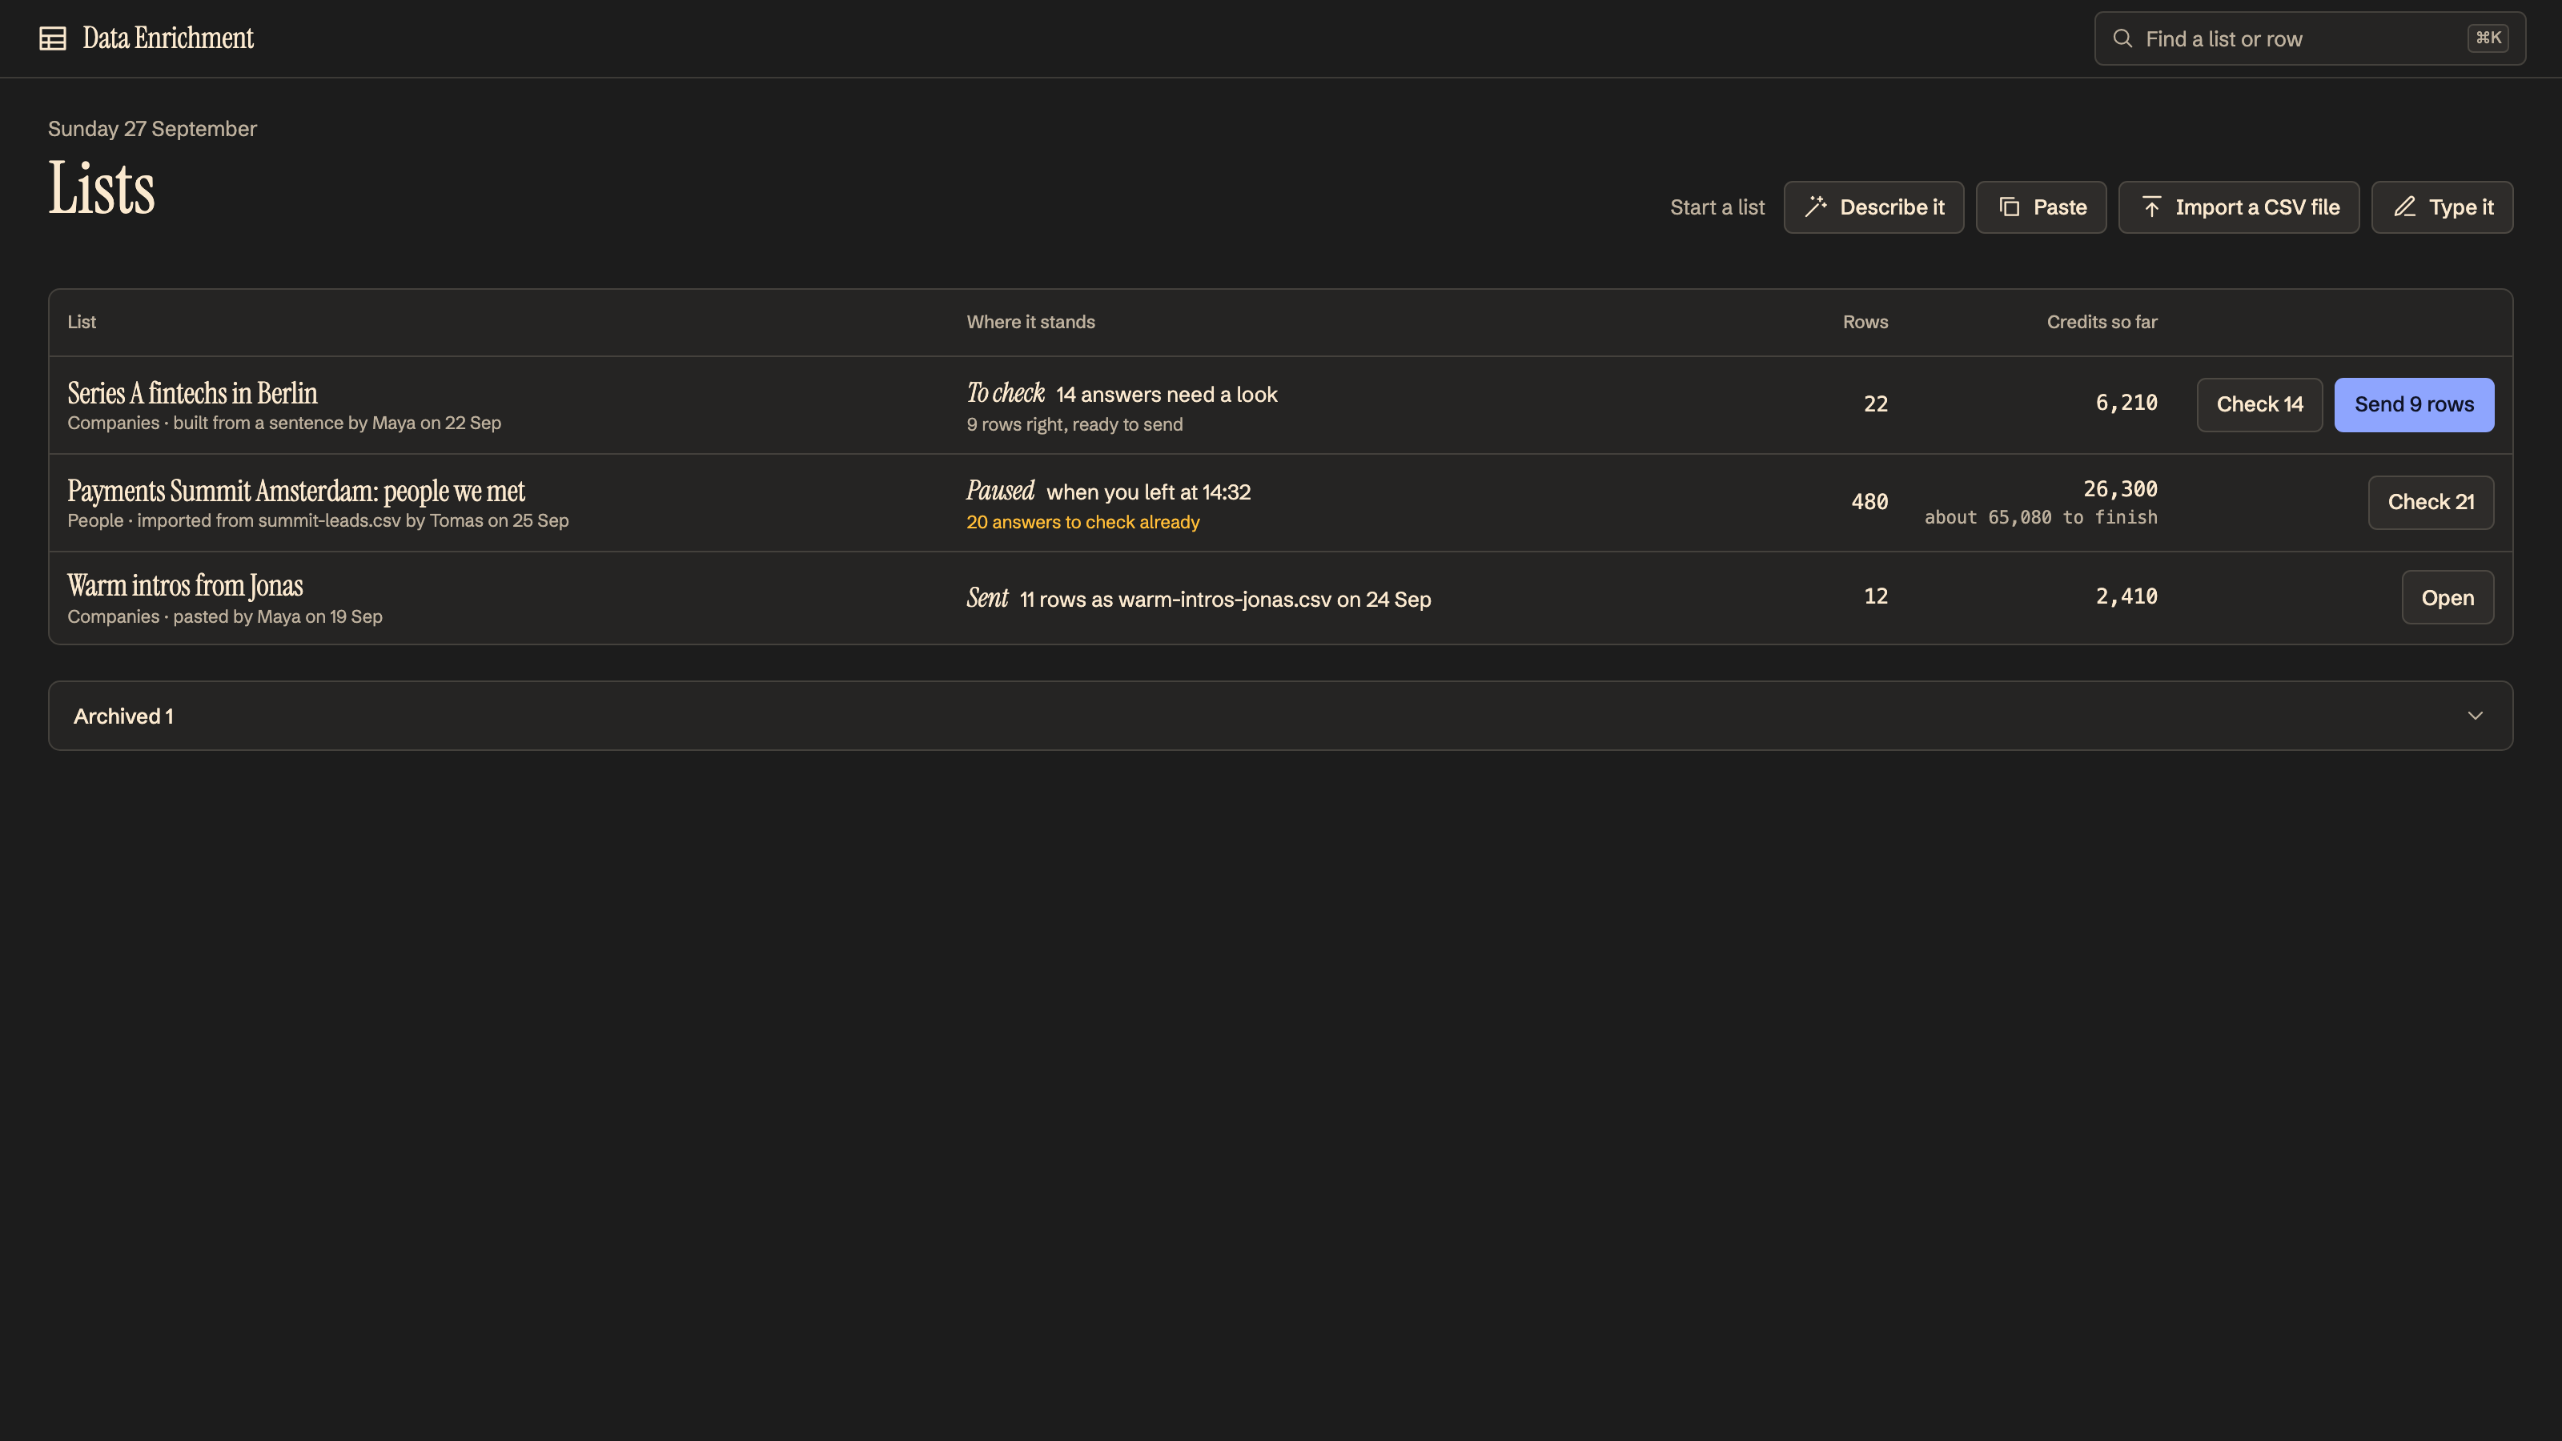Click the Data Enrichment app title
Viewport: 2562px width, 1441px height.
(x=168, y=38)
